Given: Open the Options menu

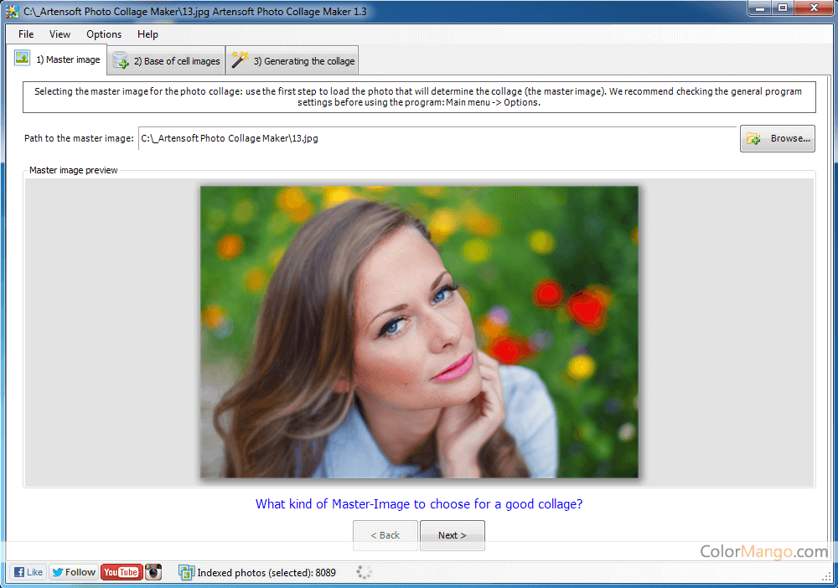Looking at the screenshot, I should coord(104,34).
